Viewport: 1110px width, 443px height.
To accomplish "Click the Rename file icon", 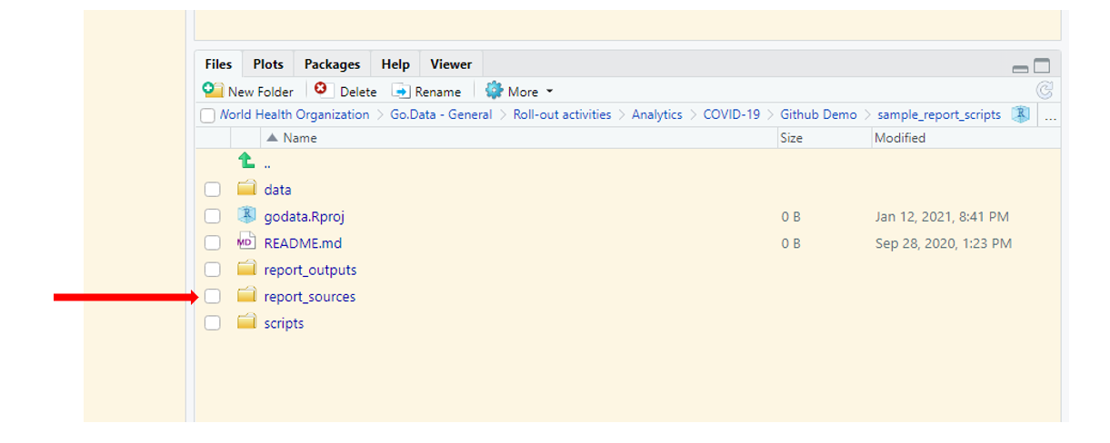I will tap(401, 91).
